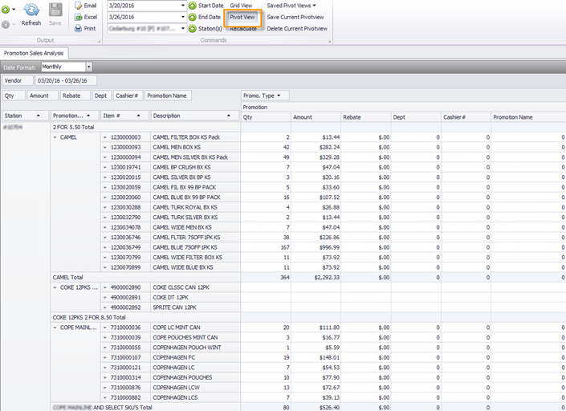The height and width of the screenshot is (411, 566).
Task: Click the Station(s) label
Action: pyautogui.click(x=210, y=29)
